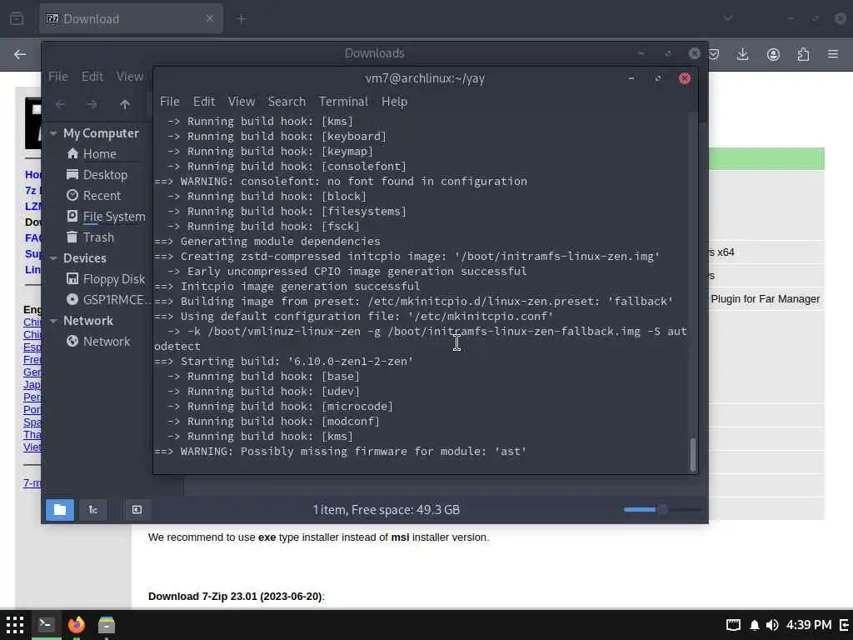Switch to file manager in taskbar
The image size is (853, 640).
coord(107,624)
